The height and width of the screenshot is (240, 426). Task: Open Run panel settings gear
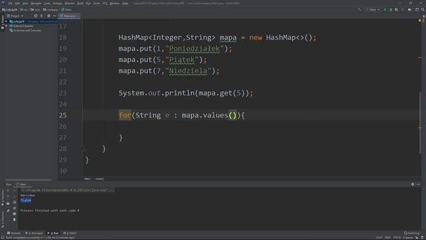[x=413, y=185]
